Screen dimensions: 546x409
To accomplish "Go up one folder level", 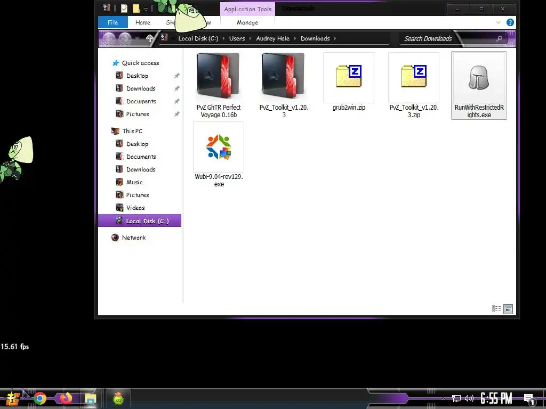I will click(149, 38).
